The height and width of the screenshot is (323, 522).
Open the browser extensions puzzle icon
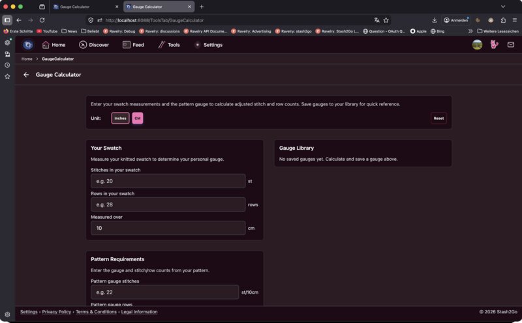(x=503, y=20)
